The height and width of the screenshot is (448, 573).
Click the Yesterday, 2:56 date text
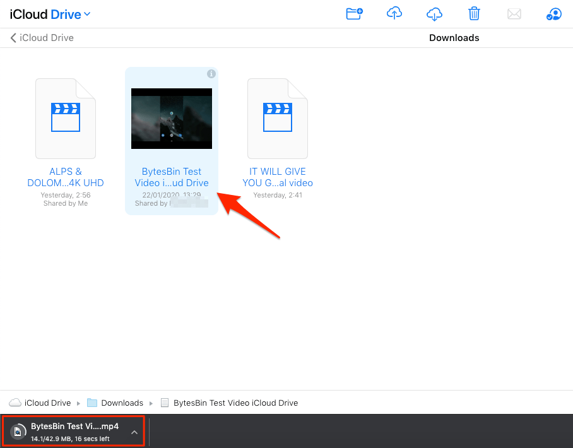[x=66, y=195]
